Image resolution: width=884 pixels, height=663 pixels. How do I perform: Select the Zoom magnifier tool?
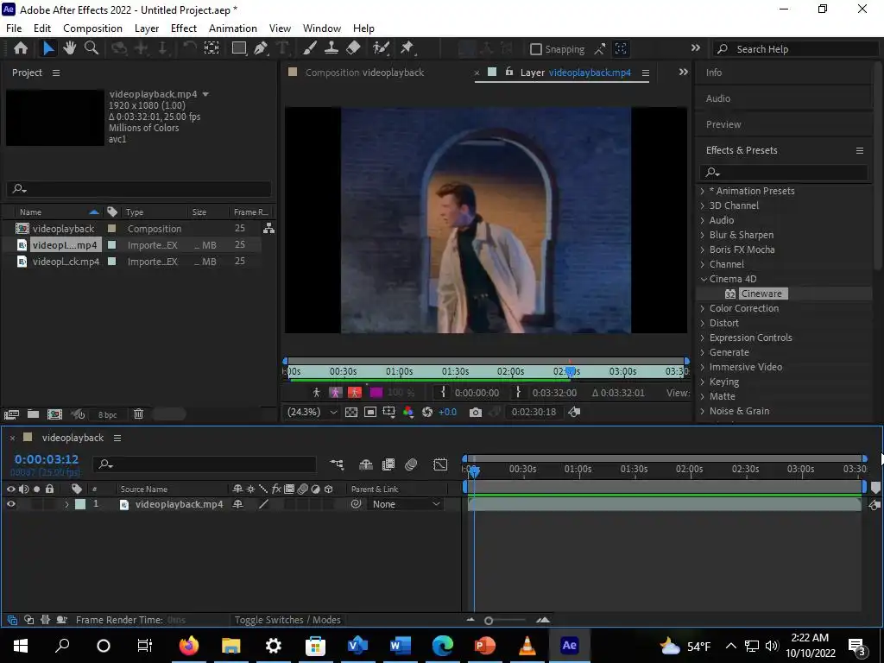[x=92, y=48]
